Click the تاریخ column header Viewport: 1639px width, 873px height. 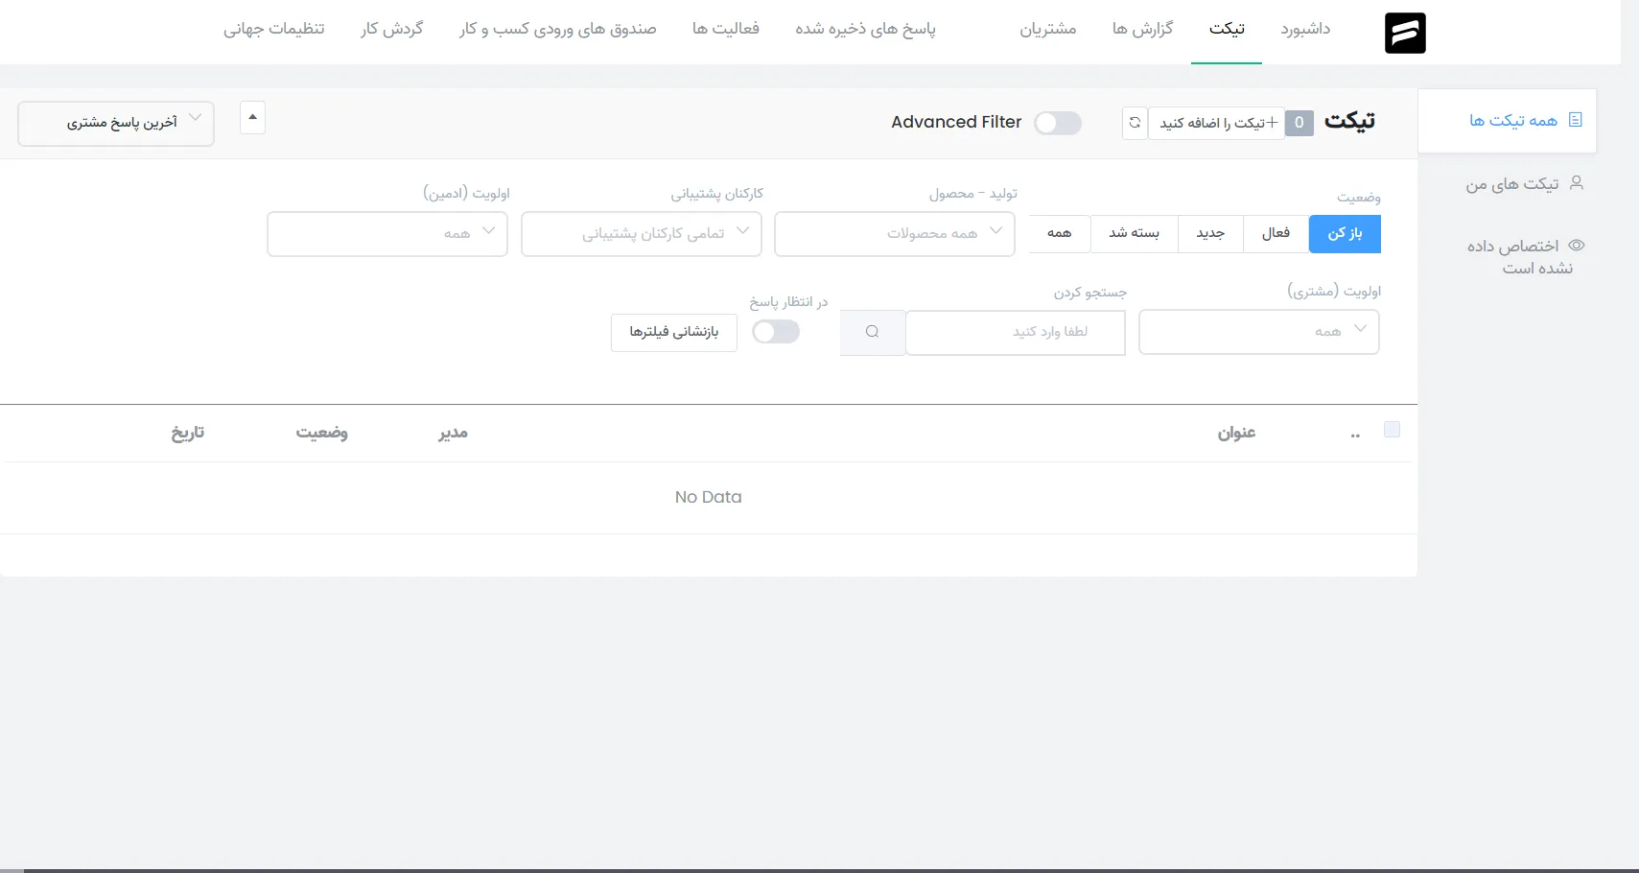(188, 434)
